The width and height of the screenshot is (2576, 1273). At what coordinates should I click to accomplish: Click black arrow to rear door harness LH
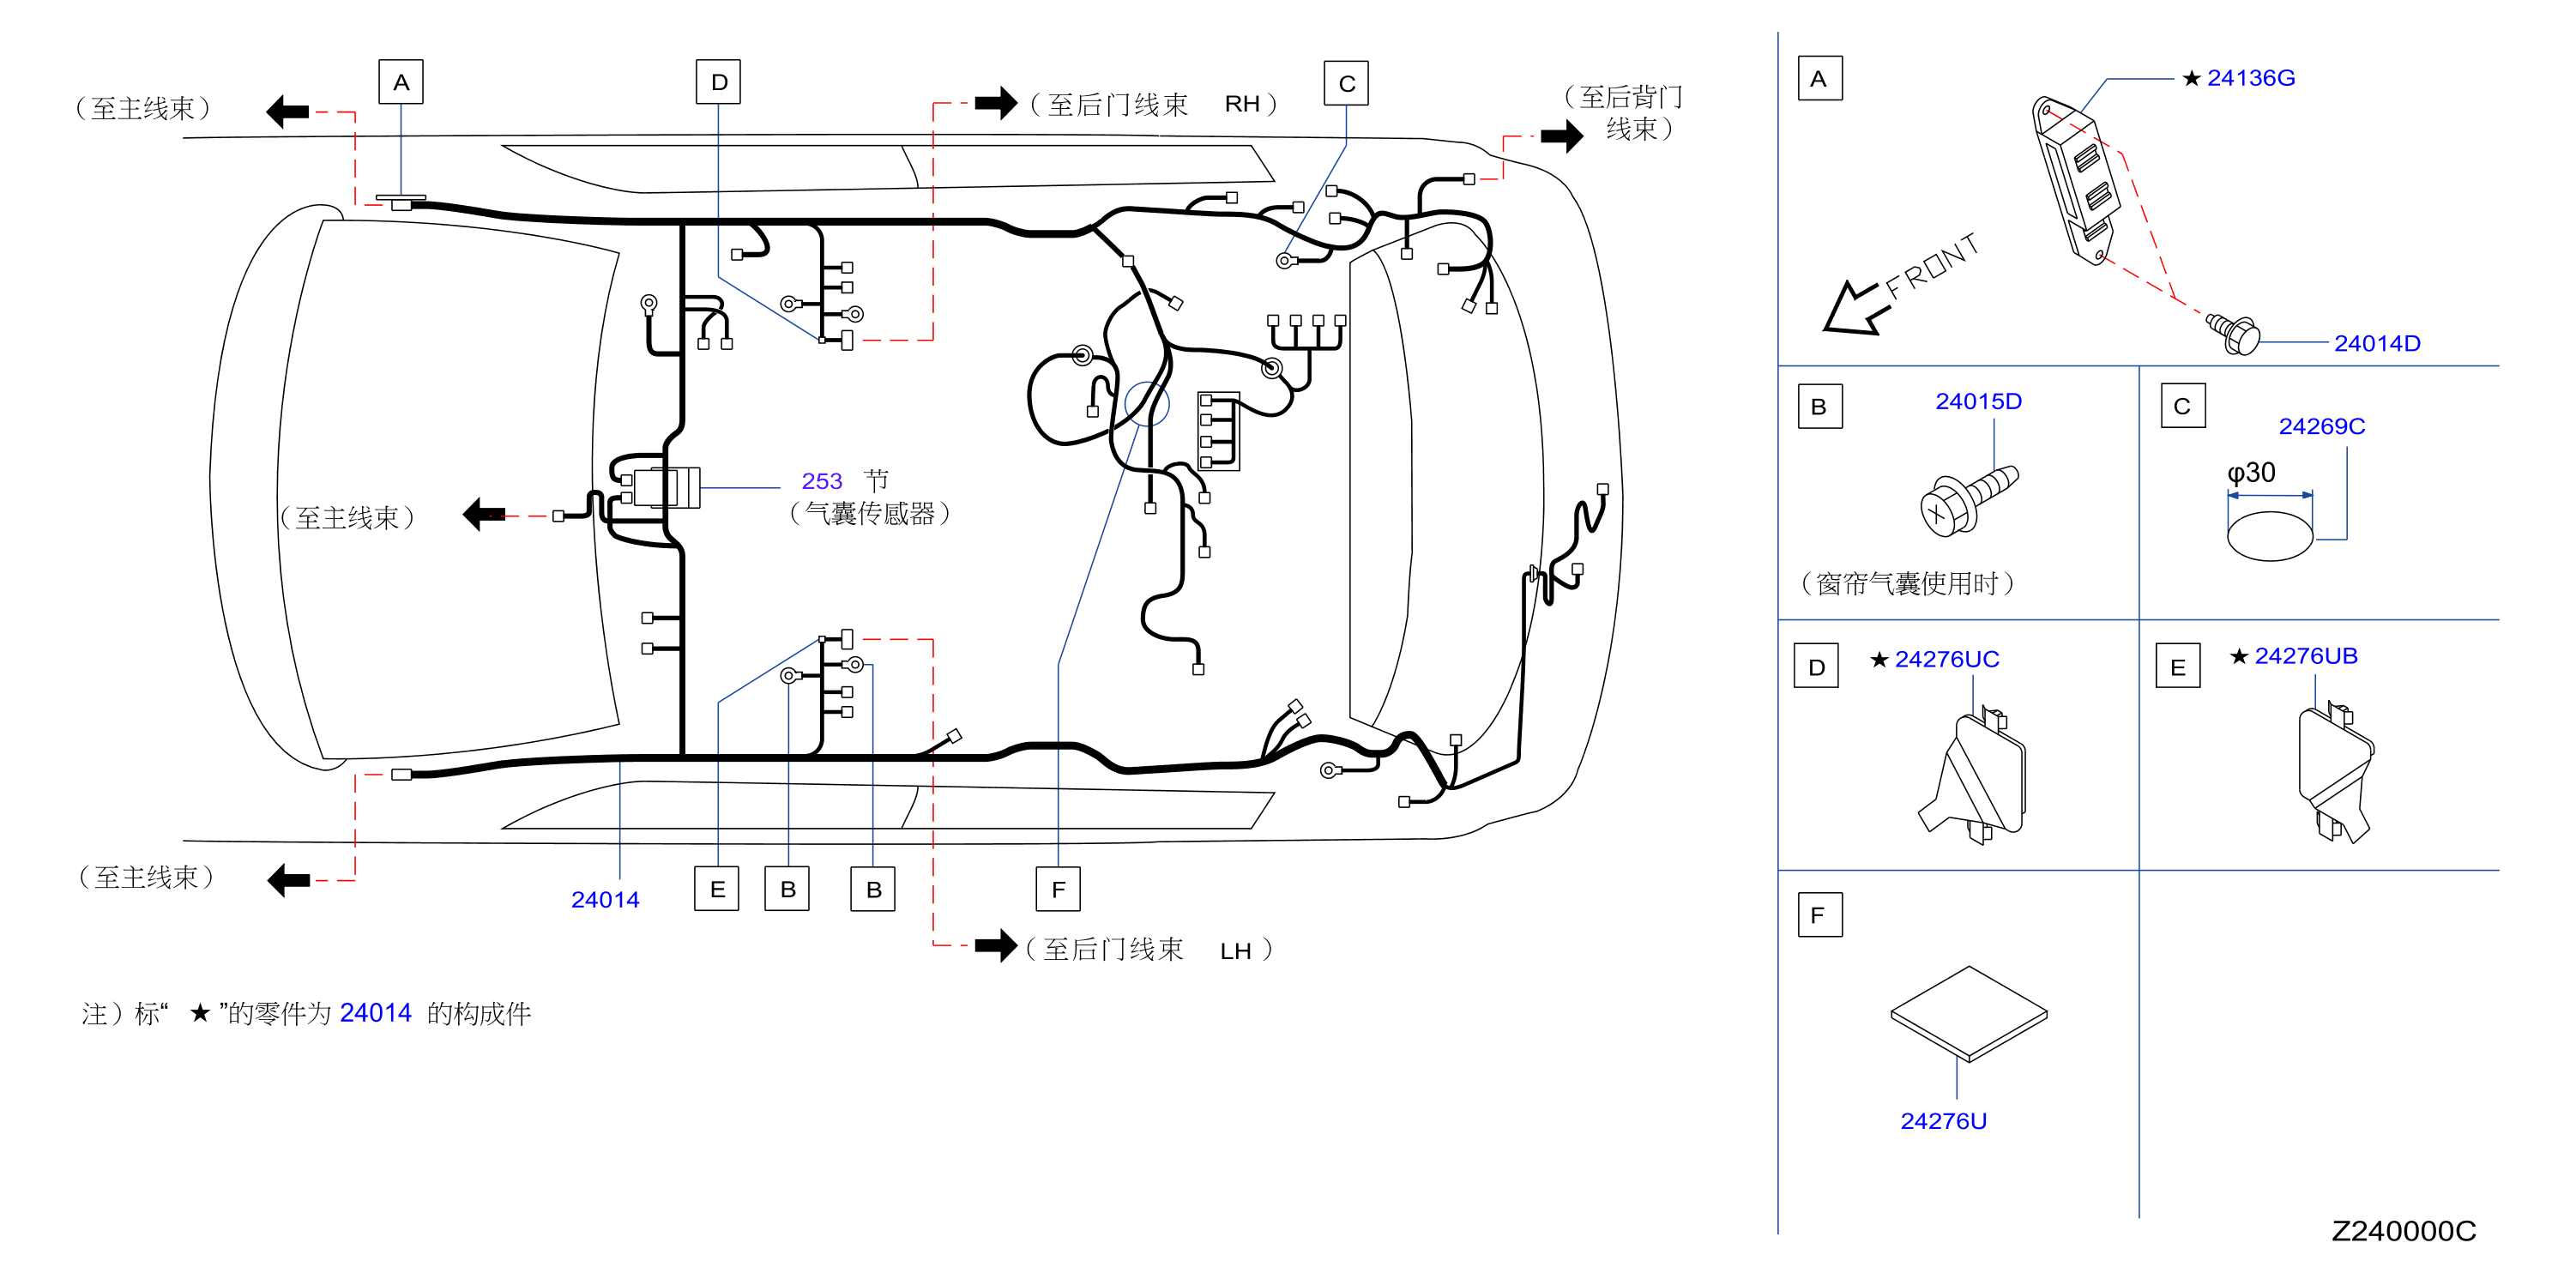pos(996,945)
